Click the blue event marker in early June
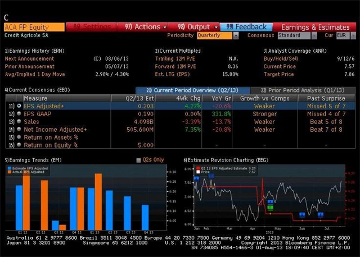Image resolution: width=360 pixels, height=257 pixels. 303,214
